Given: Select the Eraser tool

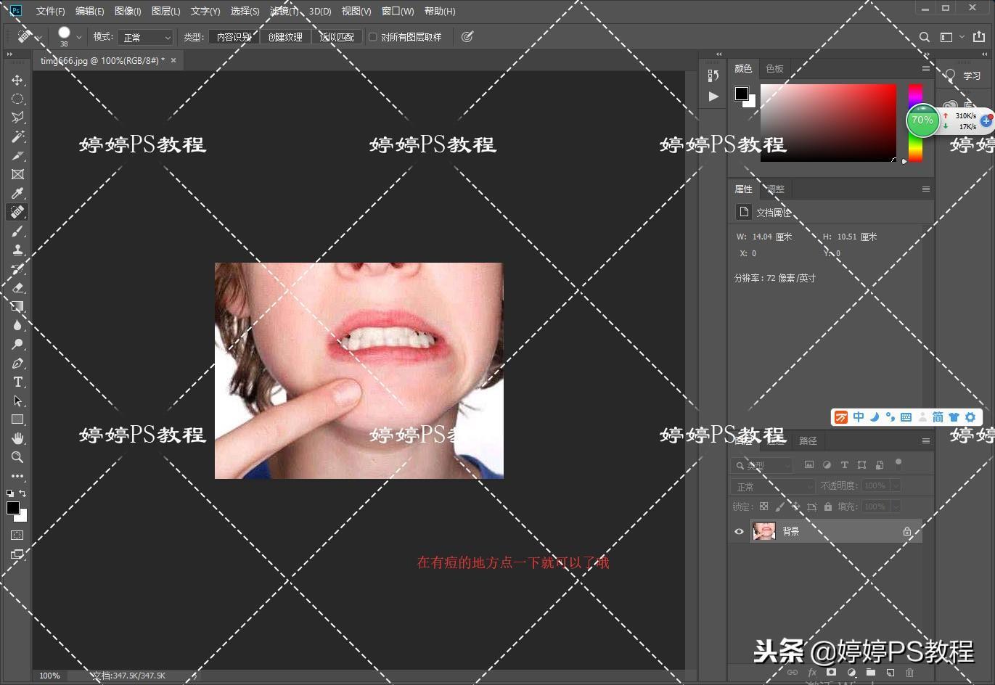Looking at the screenshot, I should pos(17,287).
